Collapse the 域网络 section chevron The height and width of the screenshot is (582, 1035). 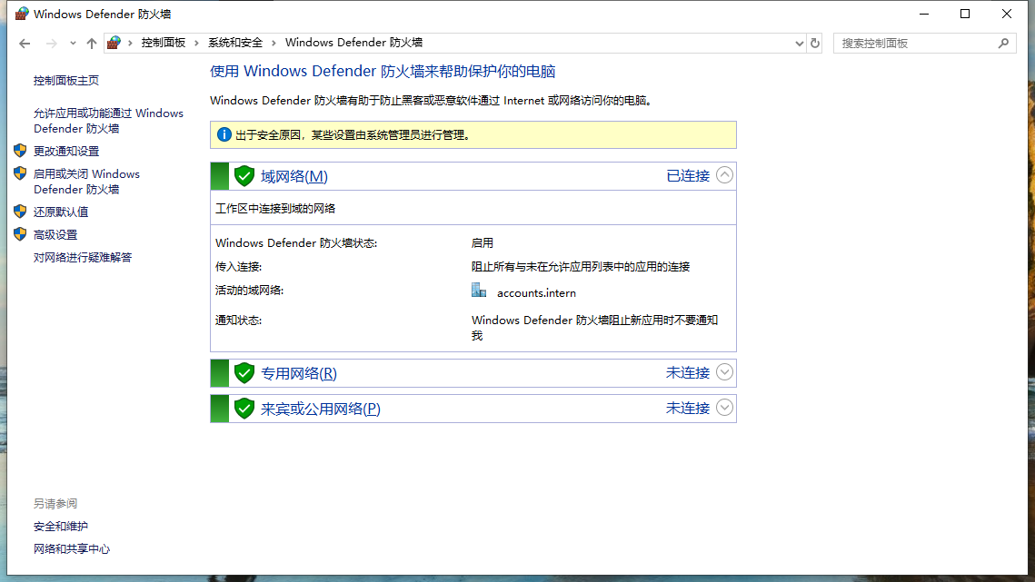tap(725, 175)
